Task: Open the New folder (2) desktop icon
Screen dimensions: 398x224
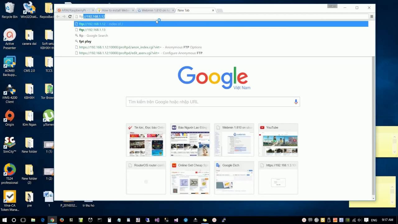Action: pos(29,174)
